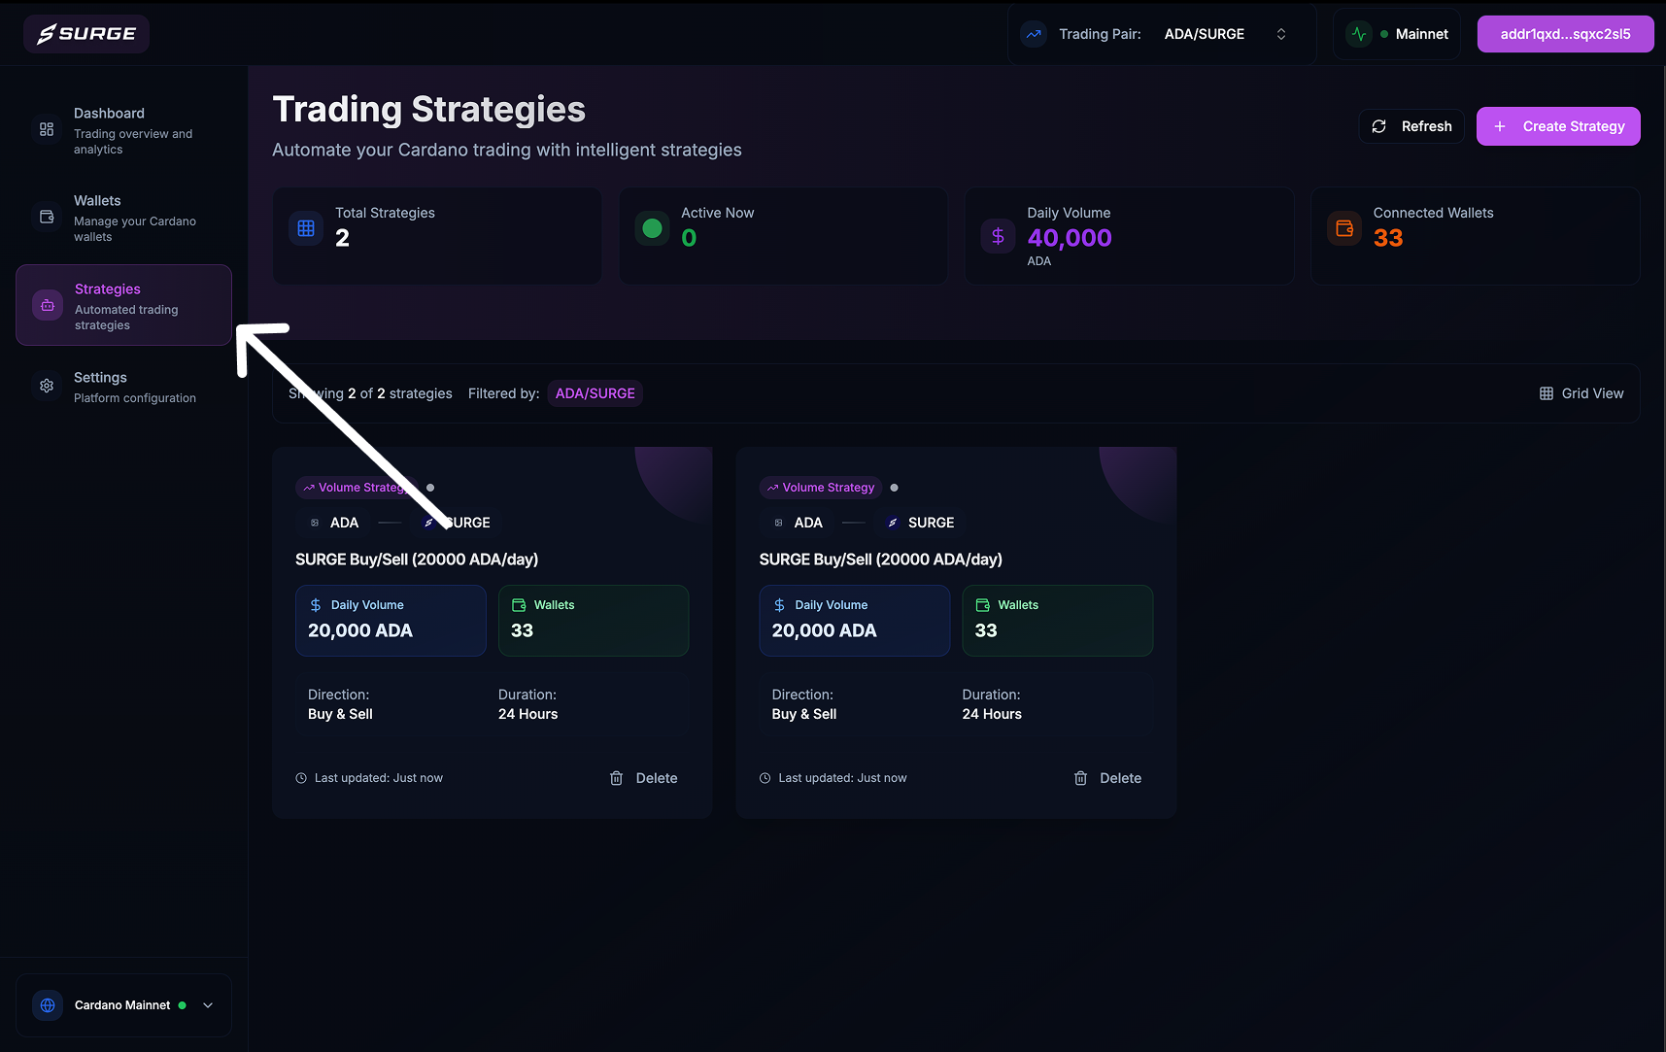Toggle Grid View layout
The width and height of the screenshot is (1666, 1052).
1581,393
